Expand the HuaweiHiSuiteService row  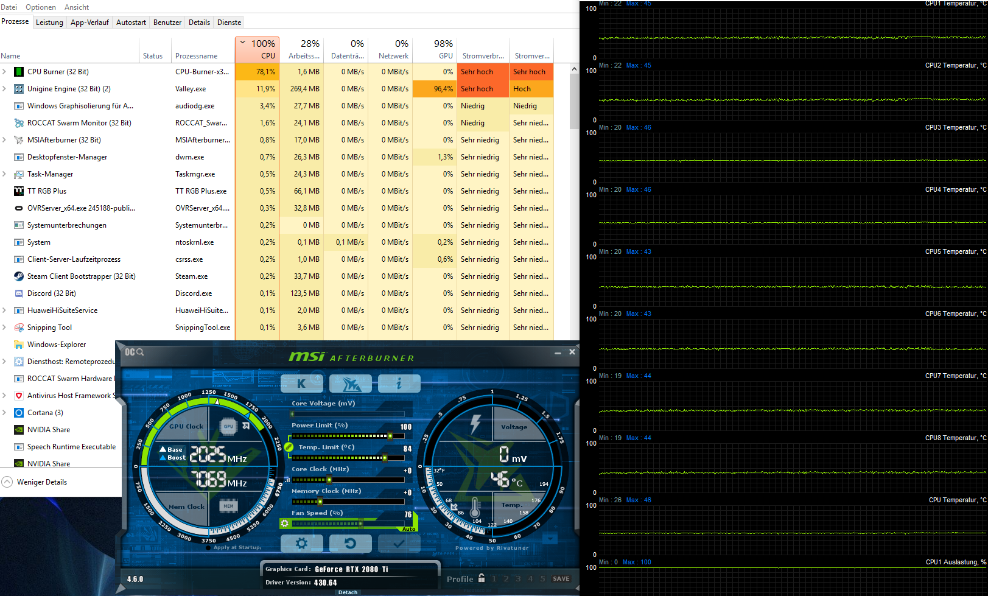(x=5, y=310)
